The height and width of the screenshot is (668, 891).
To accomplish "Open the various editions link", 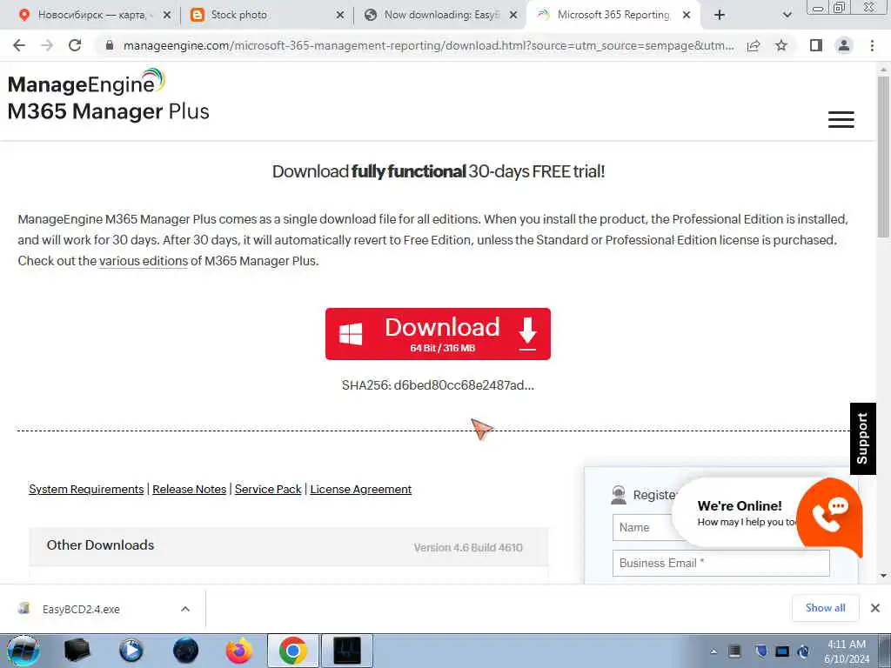I will (x=144, y=261).
